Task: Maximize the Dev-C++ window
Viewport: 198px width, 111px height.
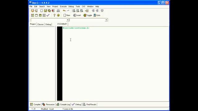Action: pyautogui.click(x=163, y=3)
